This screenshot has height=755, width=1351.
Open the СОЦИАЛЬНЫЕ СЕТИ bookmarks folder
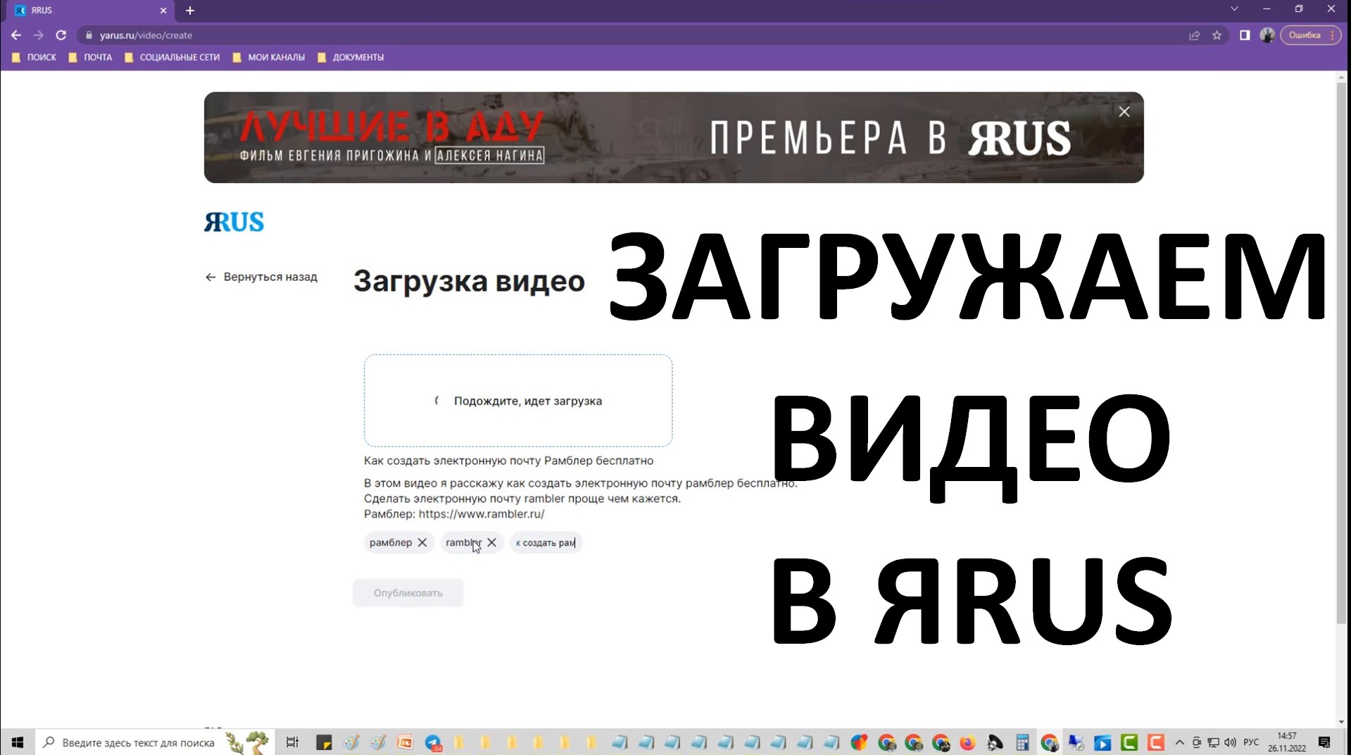click(x=180, y=57)
